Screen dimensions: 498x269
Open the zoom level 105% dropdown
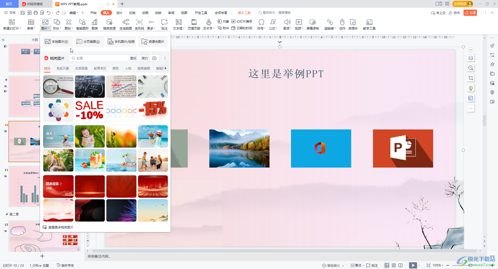[x=438, y=265]
